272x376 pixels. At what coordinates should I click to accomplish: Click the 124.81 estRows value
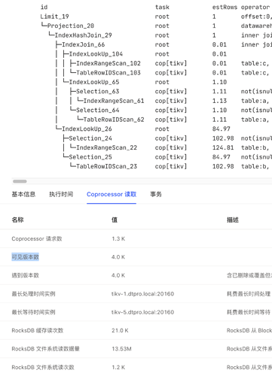[x=223, y=147]
